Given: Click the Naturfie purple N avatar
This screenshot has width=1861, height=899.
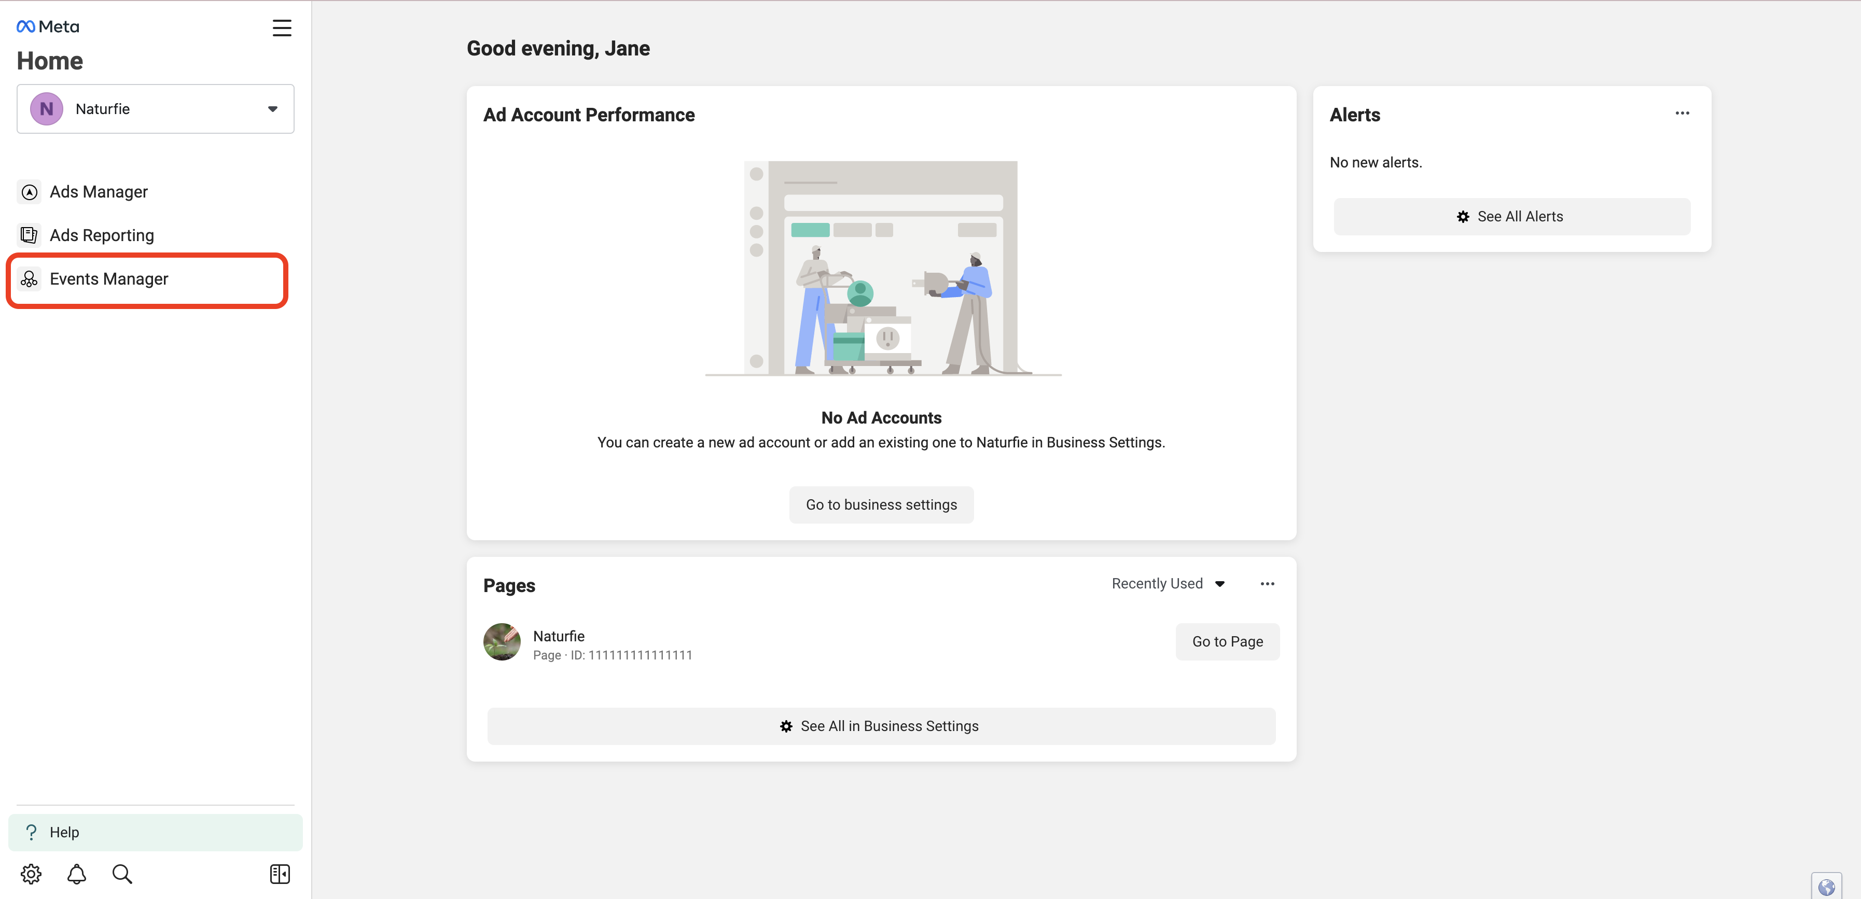Looking at the screenshot, I should 46,109.
